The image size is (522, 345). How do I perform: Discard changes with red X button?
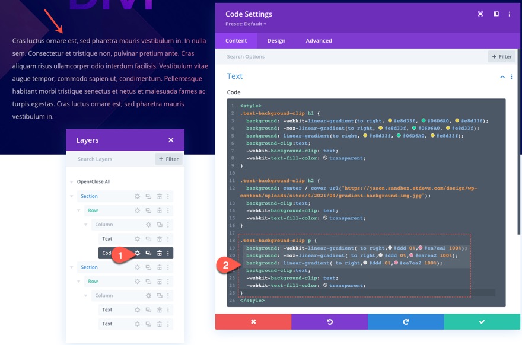click(253, 322)
